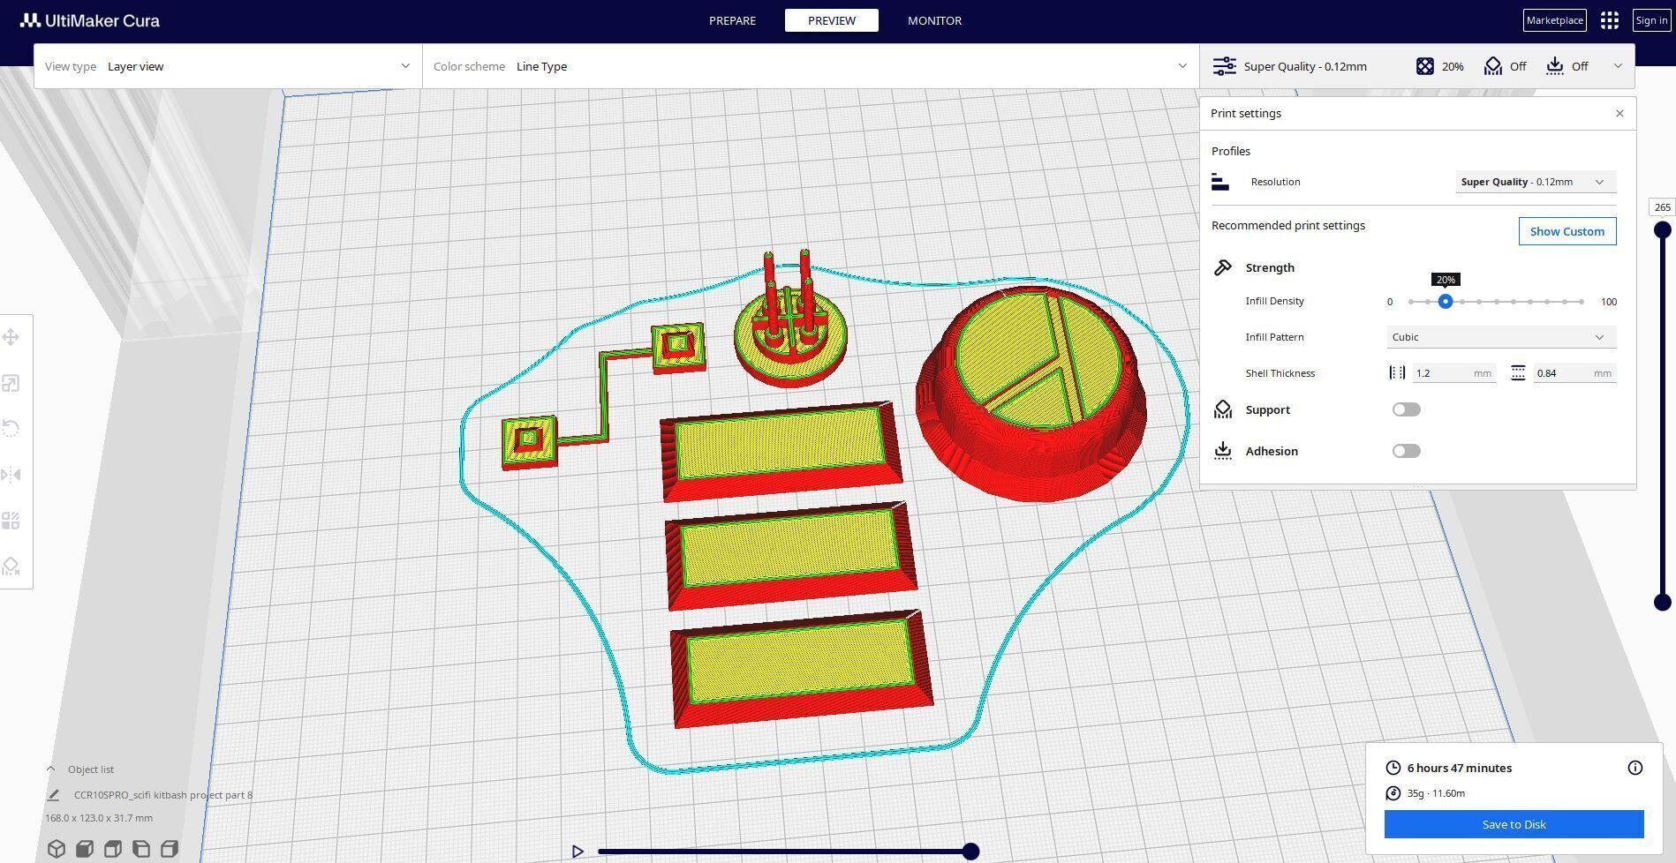Screen dimensions: 1676x863
Task: Click adhesion Off icon in settings bar
Action: (x=1555, y=66)
